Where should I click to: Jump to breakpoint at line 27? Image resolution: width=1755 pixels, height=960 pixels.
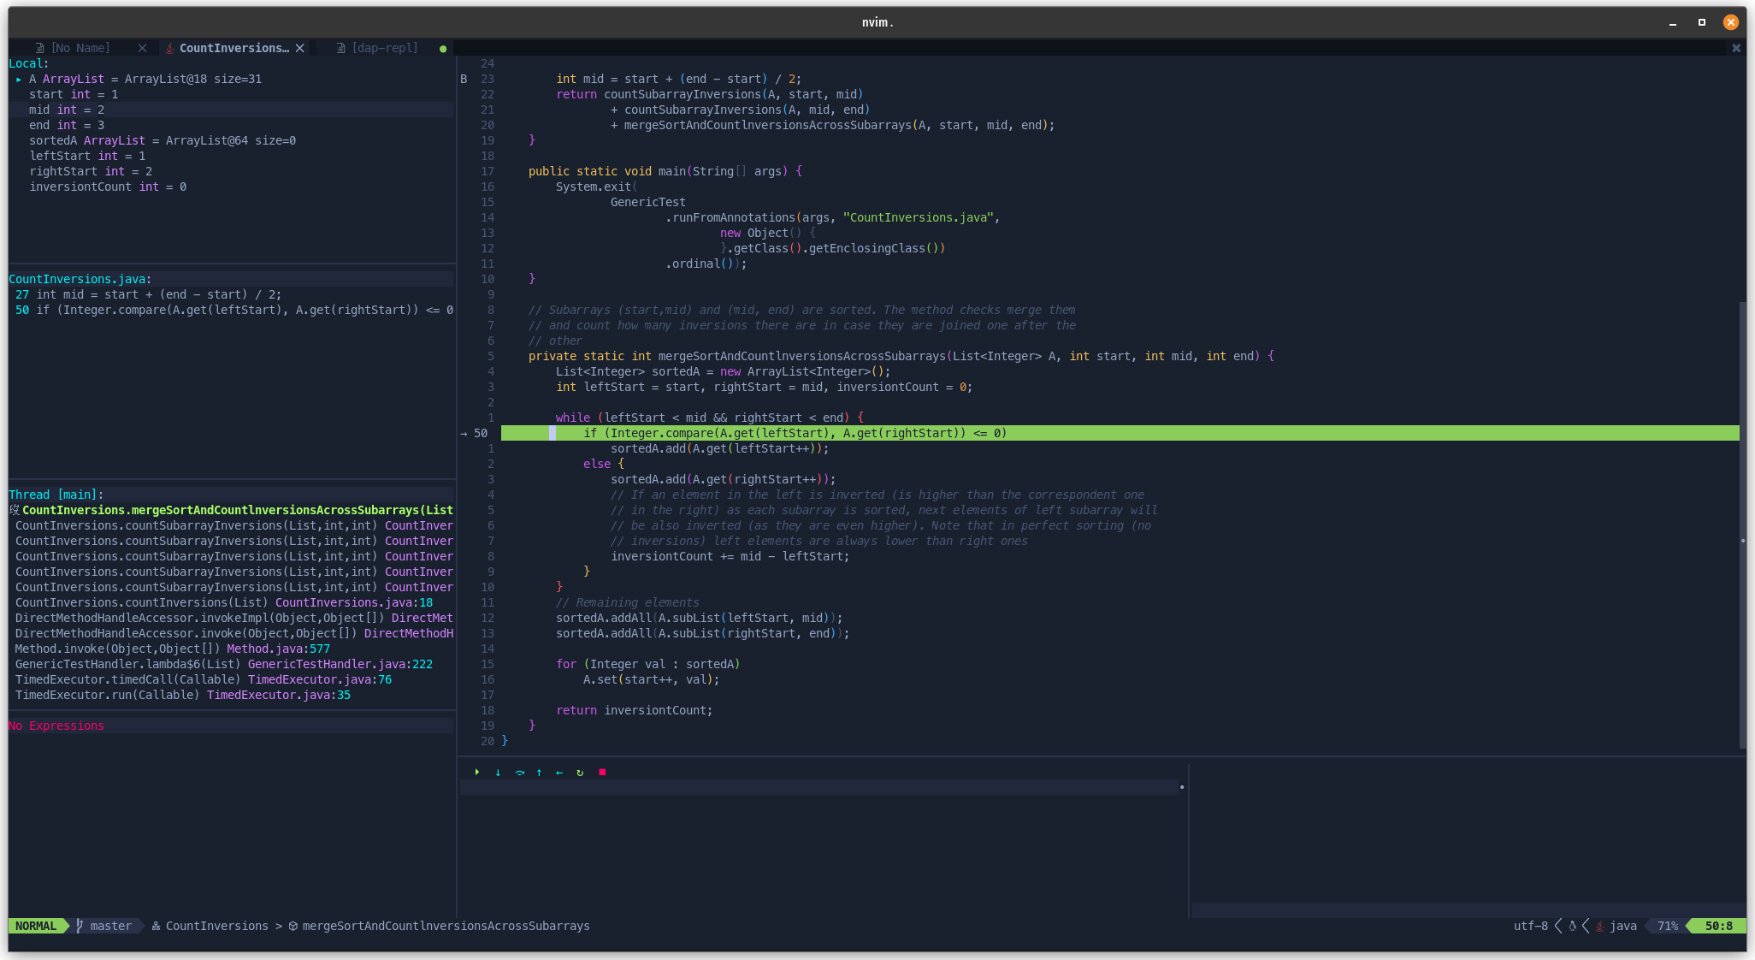coord(148,294)
